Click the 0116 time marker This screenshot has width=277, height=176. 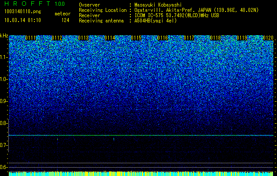coord(163,38)
